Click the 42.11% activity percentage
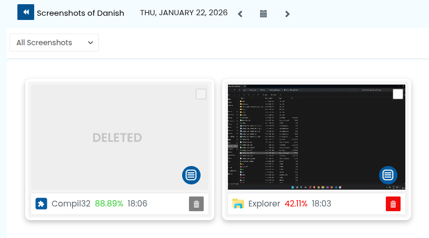 [296, 204]
